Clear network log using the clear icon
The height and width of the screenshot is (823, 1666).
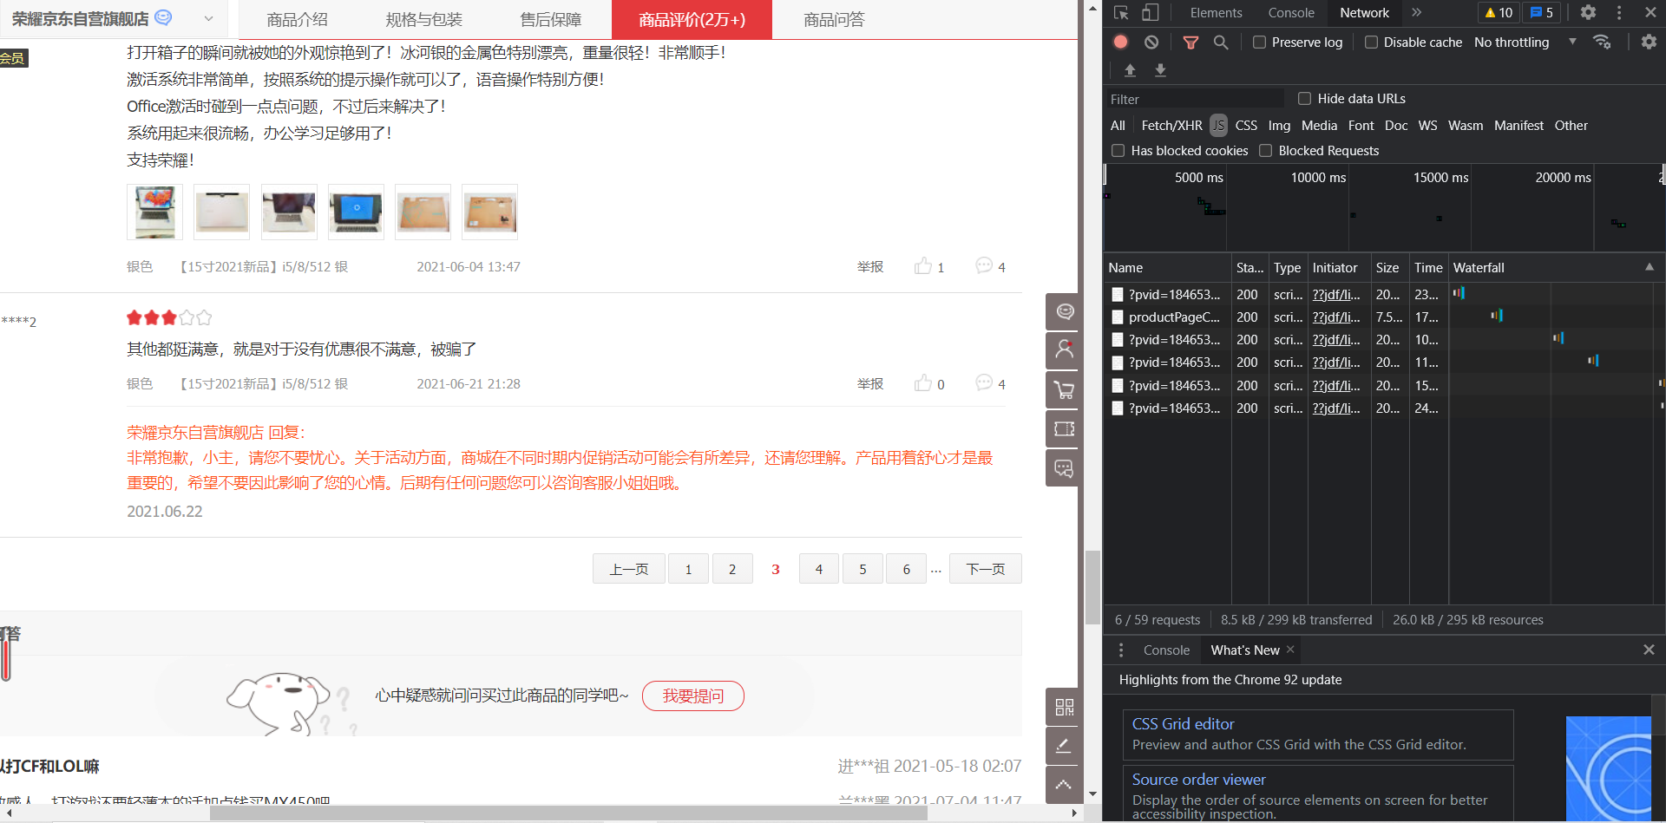click(x=1151, y=41)
